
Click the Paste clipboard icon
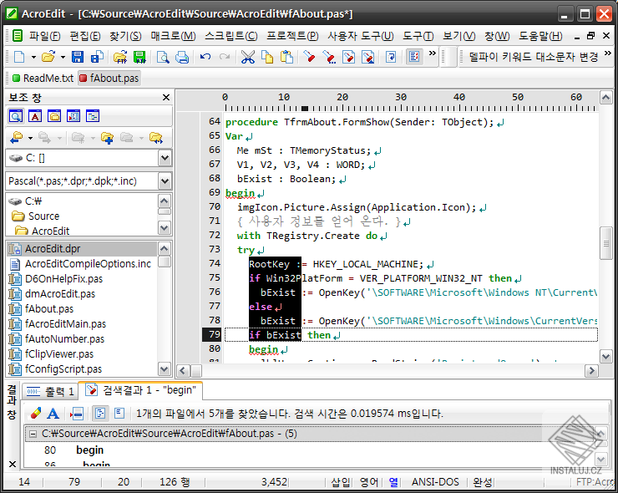pyautogui.click(x=286, y=57)
